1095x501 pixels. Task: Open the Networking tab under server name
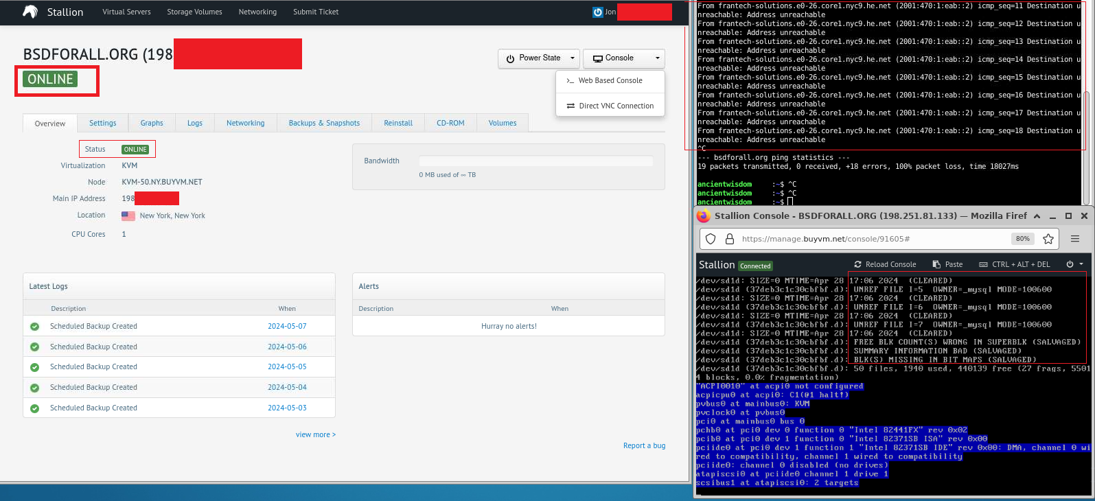245,124
